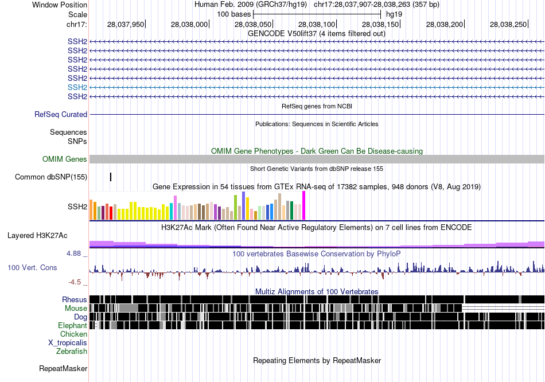The image size is (545, 382).
Task: Click the black dbSNP variant tick mark
Action: click(x=111, y=177)
